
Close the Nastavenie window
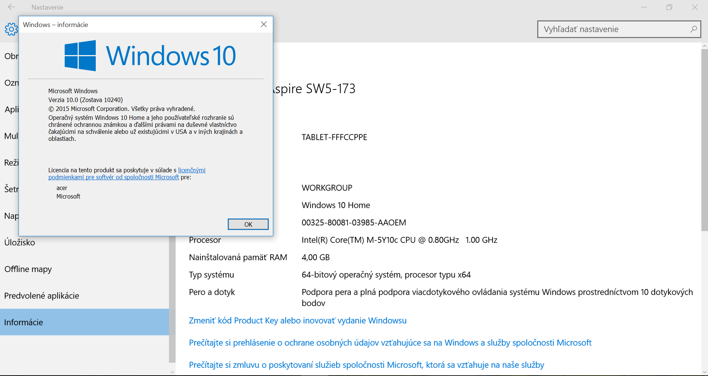[x=695, y=7]
